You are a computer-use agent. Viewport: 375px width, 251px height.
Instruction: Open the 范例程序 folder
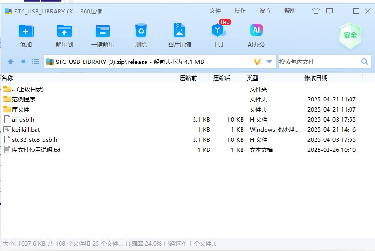pyautogui.click(x=24, y=99)
